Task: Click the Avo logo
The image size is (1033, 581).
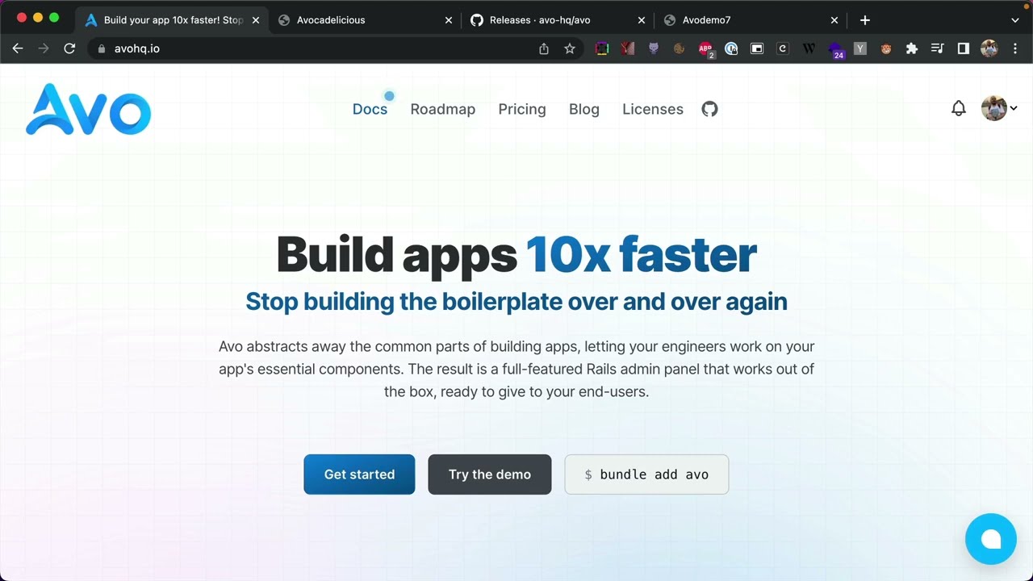Action: (88, 109)
